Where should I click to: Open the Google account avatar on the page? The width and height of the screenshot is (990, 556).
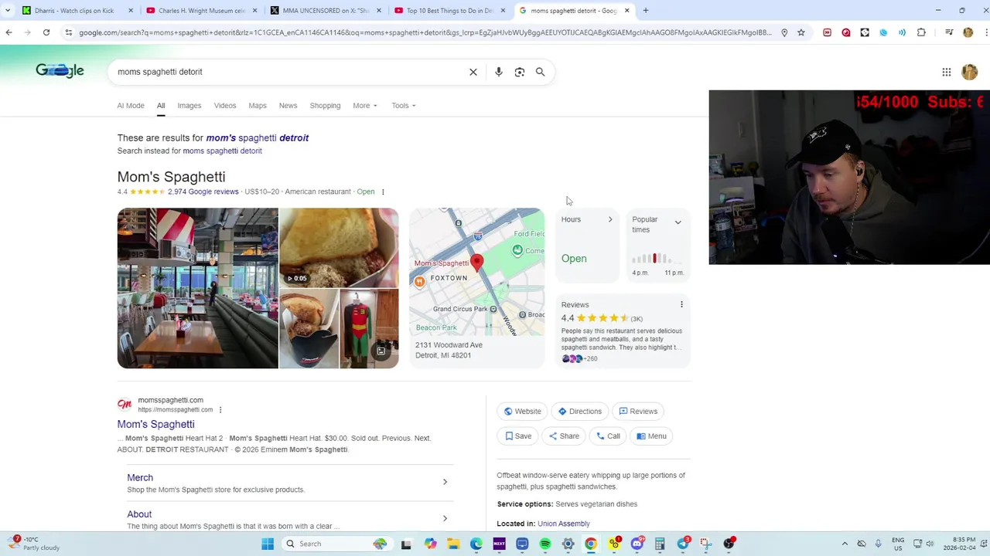tap(969, 72)
